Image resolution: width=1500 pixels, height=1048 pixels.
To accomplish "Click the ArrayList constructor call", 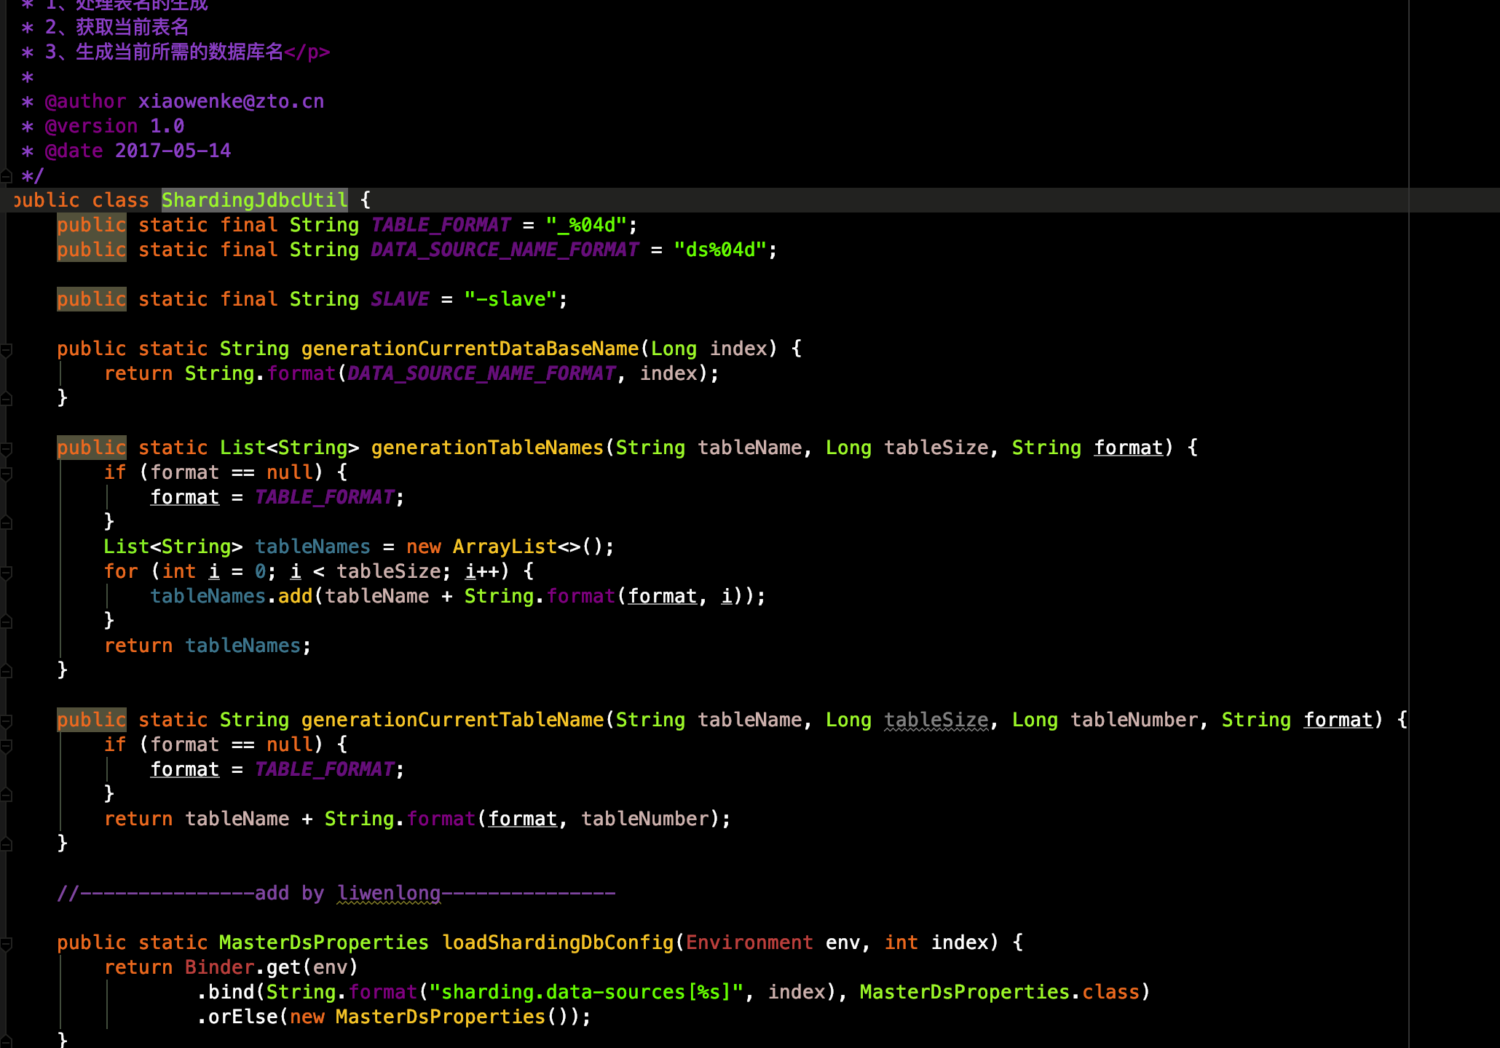I will [x=505, y=547].
